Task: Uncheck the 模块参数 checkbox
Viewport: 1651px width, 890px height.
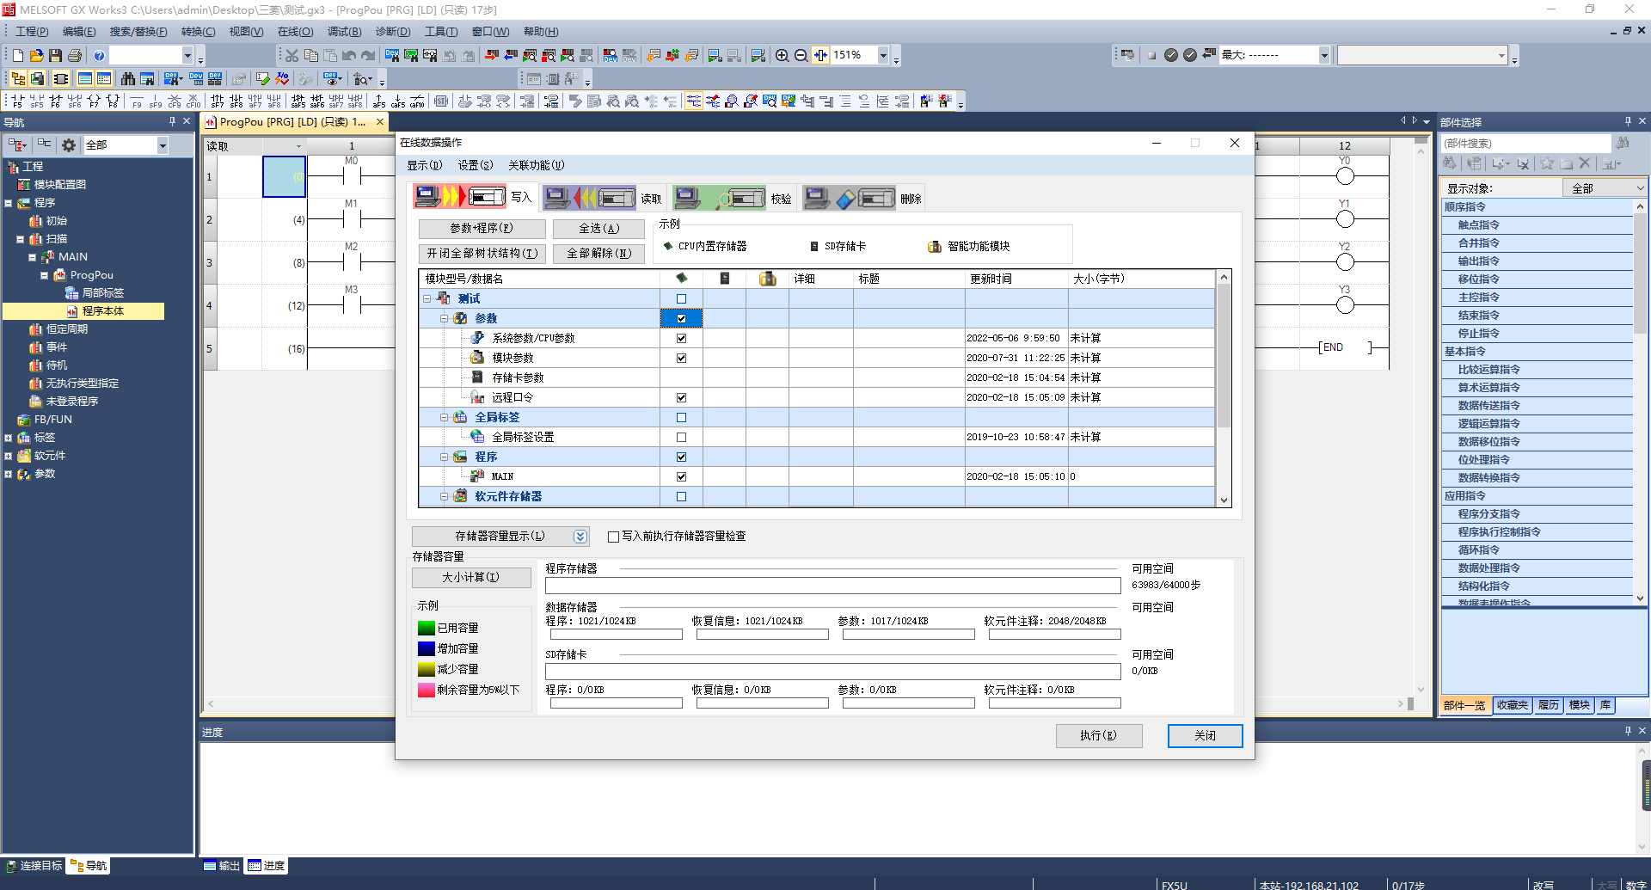Action: tap(682, 358)
